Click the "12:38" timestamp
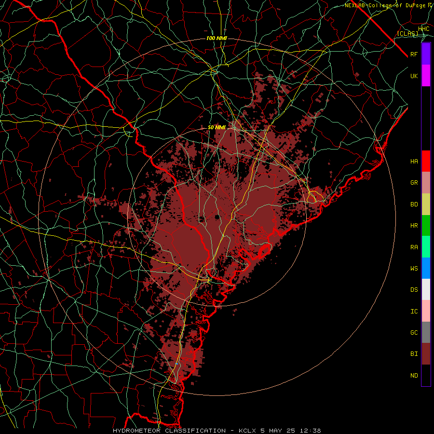The image size is (434, 434). point(310,431)
